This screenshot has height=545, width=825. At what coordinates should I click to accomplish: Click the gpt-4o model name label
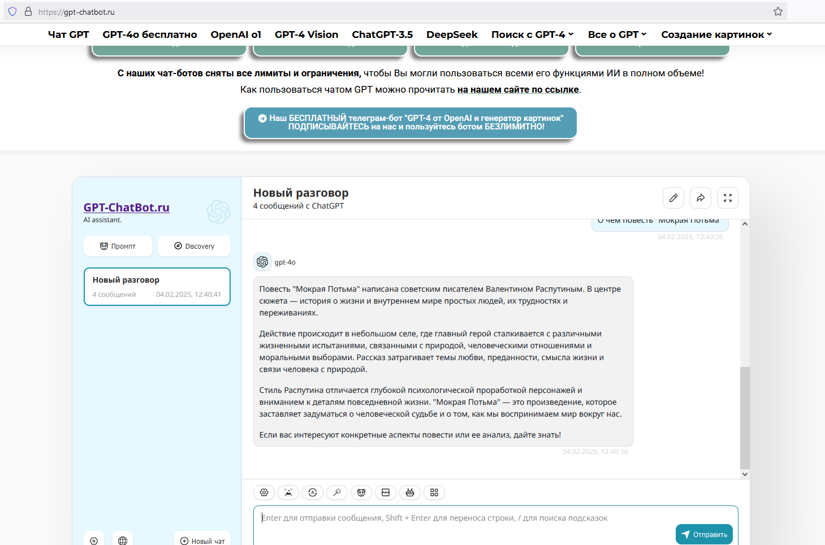[285, 262]
